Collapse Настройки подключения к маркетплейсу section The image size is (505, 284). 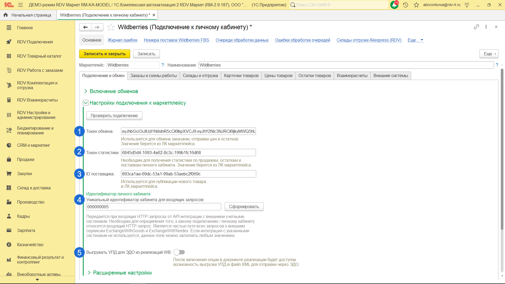85,103
